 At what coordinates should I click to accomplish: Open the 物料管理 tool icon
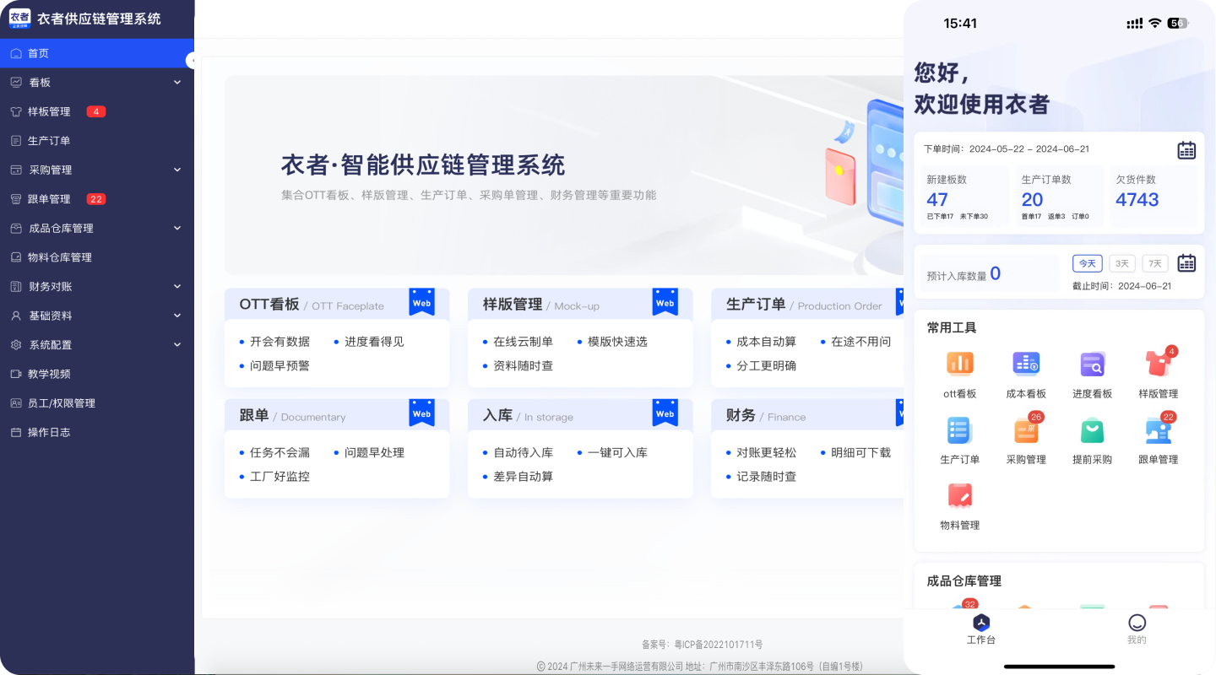click(x=959, y=496)
